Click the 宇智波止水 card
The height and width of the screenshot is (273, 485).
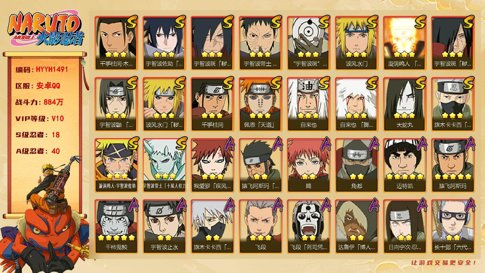[164, 227]
